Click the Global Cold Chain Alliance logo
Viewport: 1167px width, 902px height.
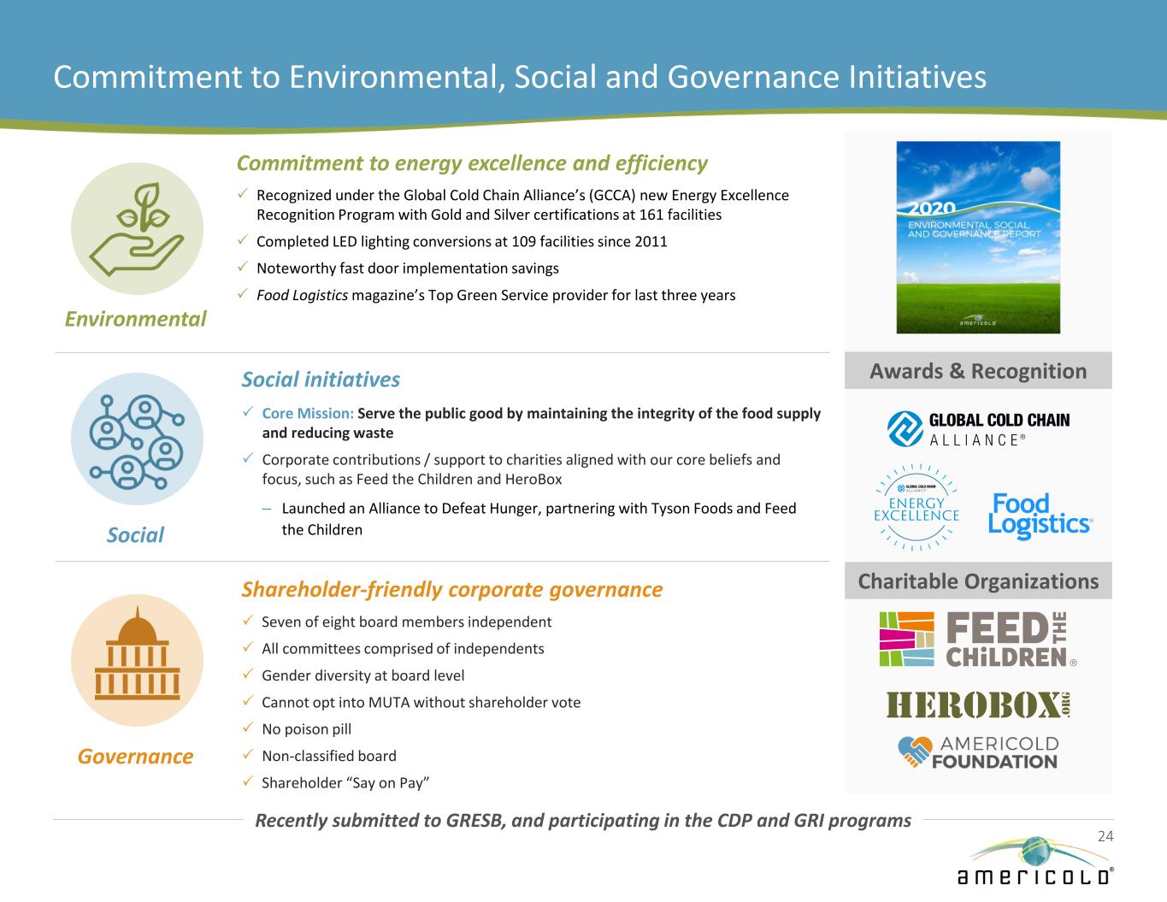tap(978, 428)
